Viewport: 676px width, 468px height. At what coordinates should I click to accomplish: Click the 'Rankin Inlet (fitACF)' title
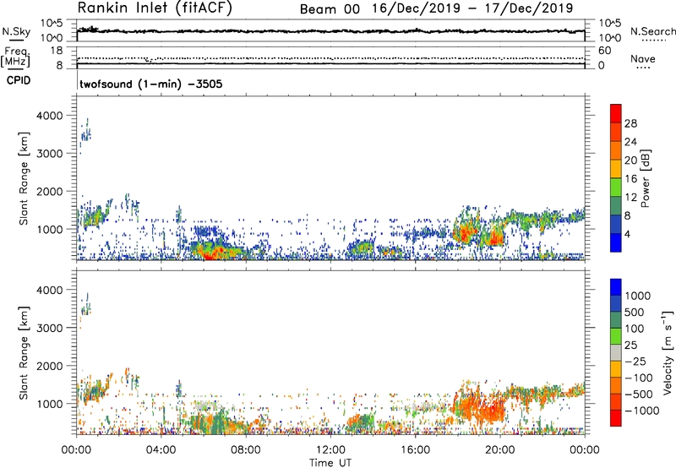(155, 8)
